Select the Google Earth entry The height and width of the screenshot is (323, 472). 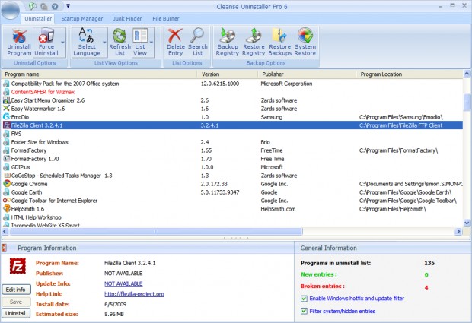click(x=27, y=192)
